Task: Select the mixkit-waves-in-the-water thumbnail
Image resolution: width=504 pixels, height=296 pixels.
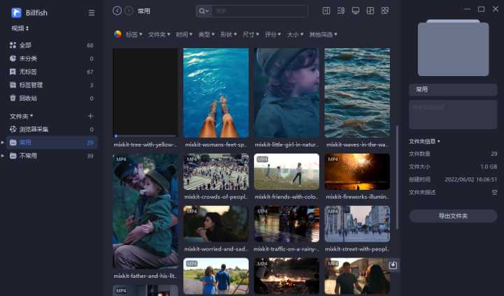Action: pyautogui.click(x=358, y=93)
